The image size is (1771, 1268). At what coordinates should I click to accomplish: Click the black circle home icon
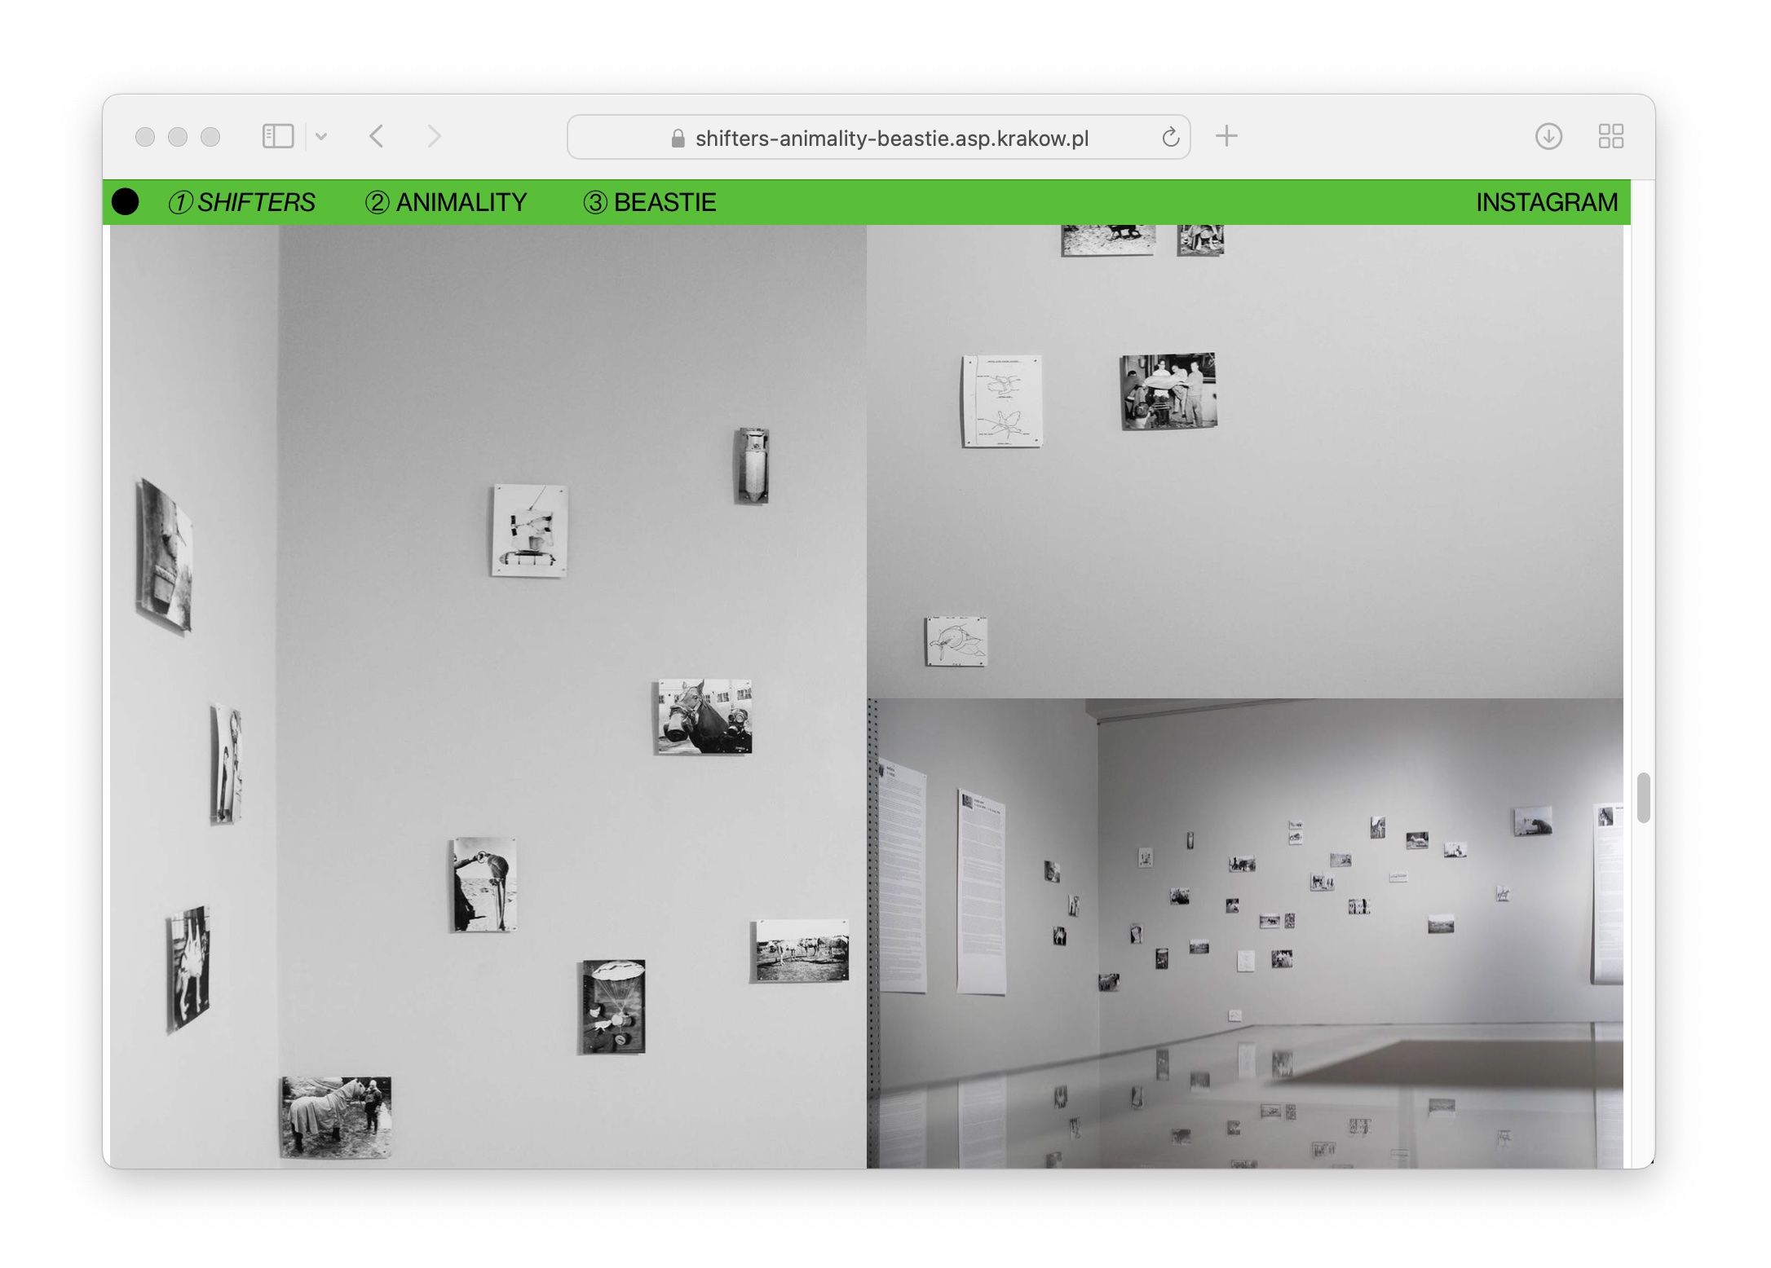coord(126,202)
